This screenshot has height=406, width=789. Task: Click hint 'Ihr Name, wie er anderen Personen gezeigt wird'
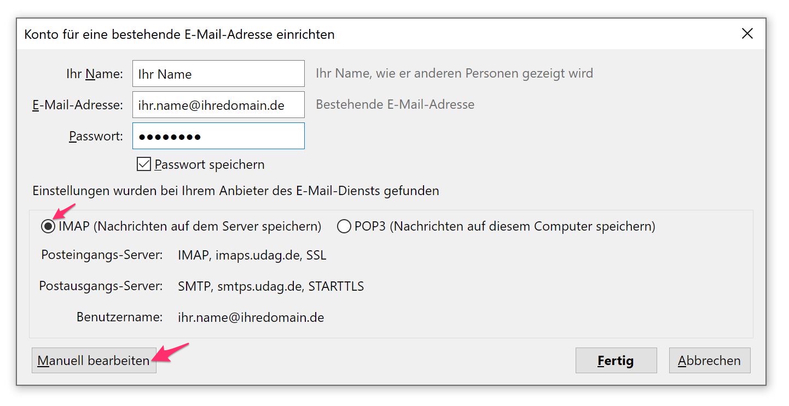coord(455,73)
